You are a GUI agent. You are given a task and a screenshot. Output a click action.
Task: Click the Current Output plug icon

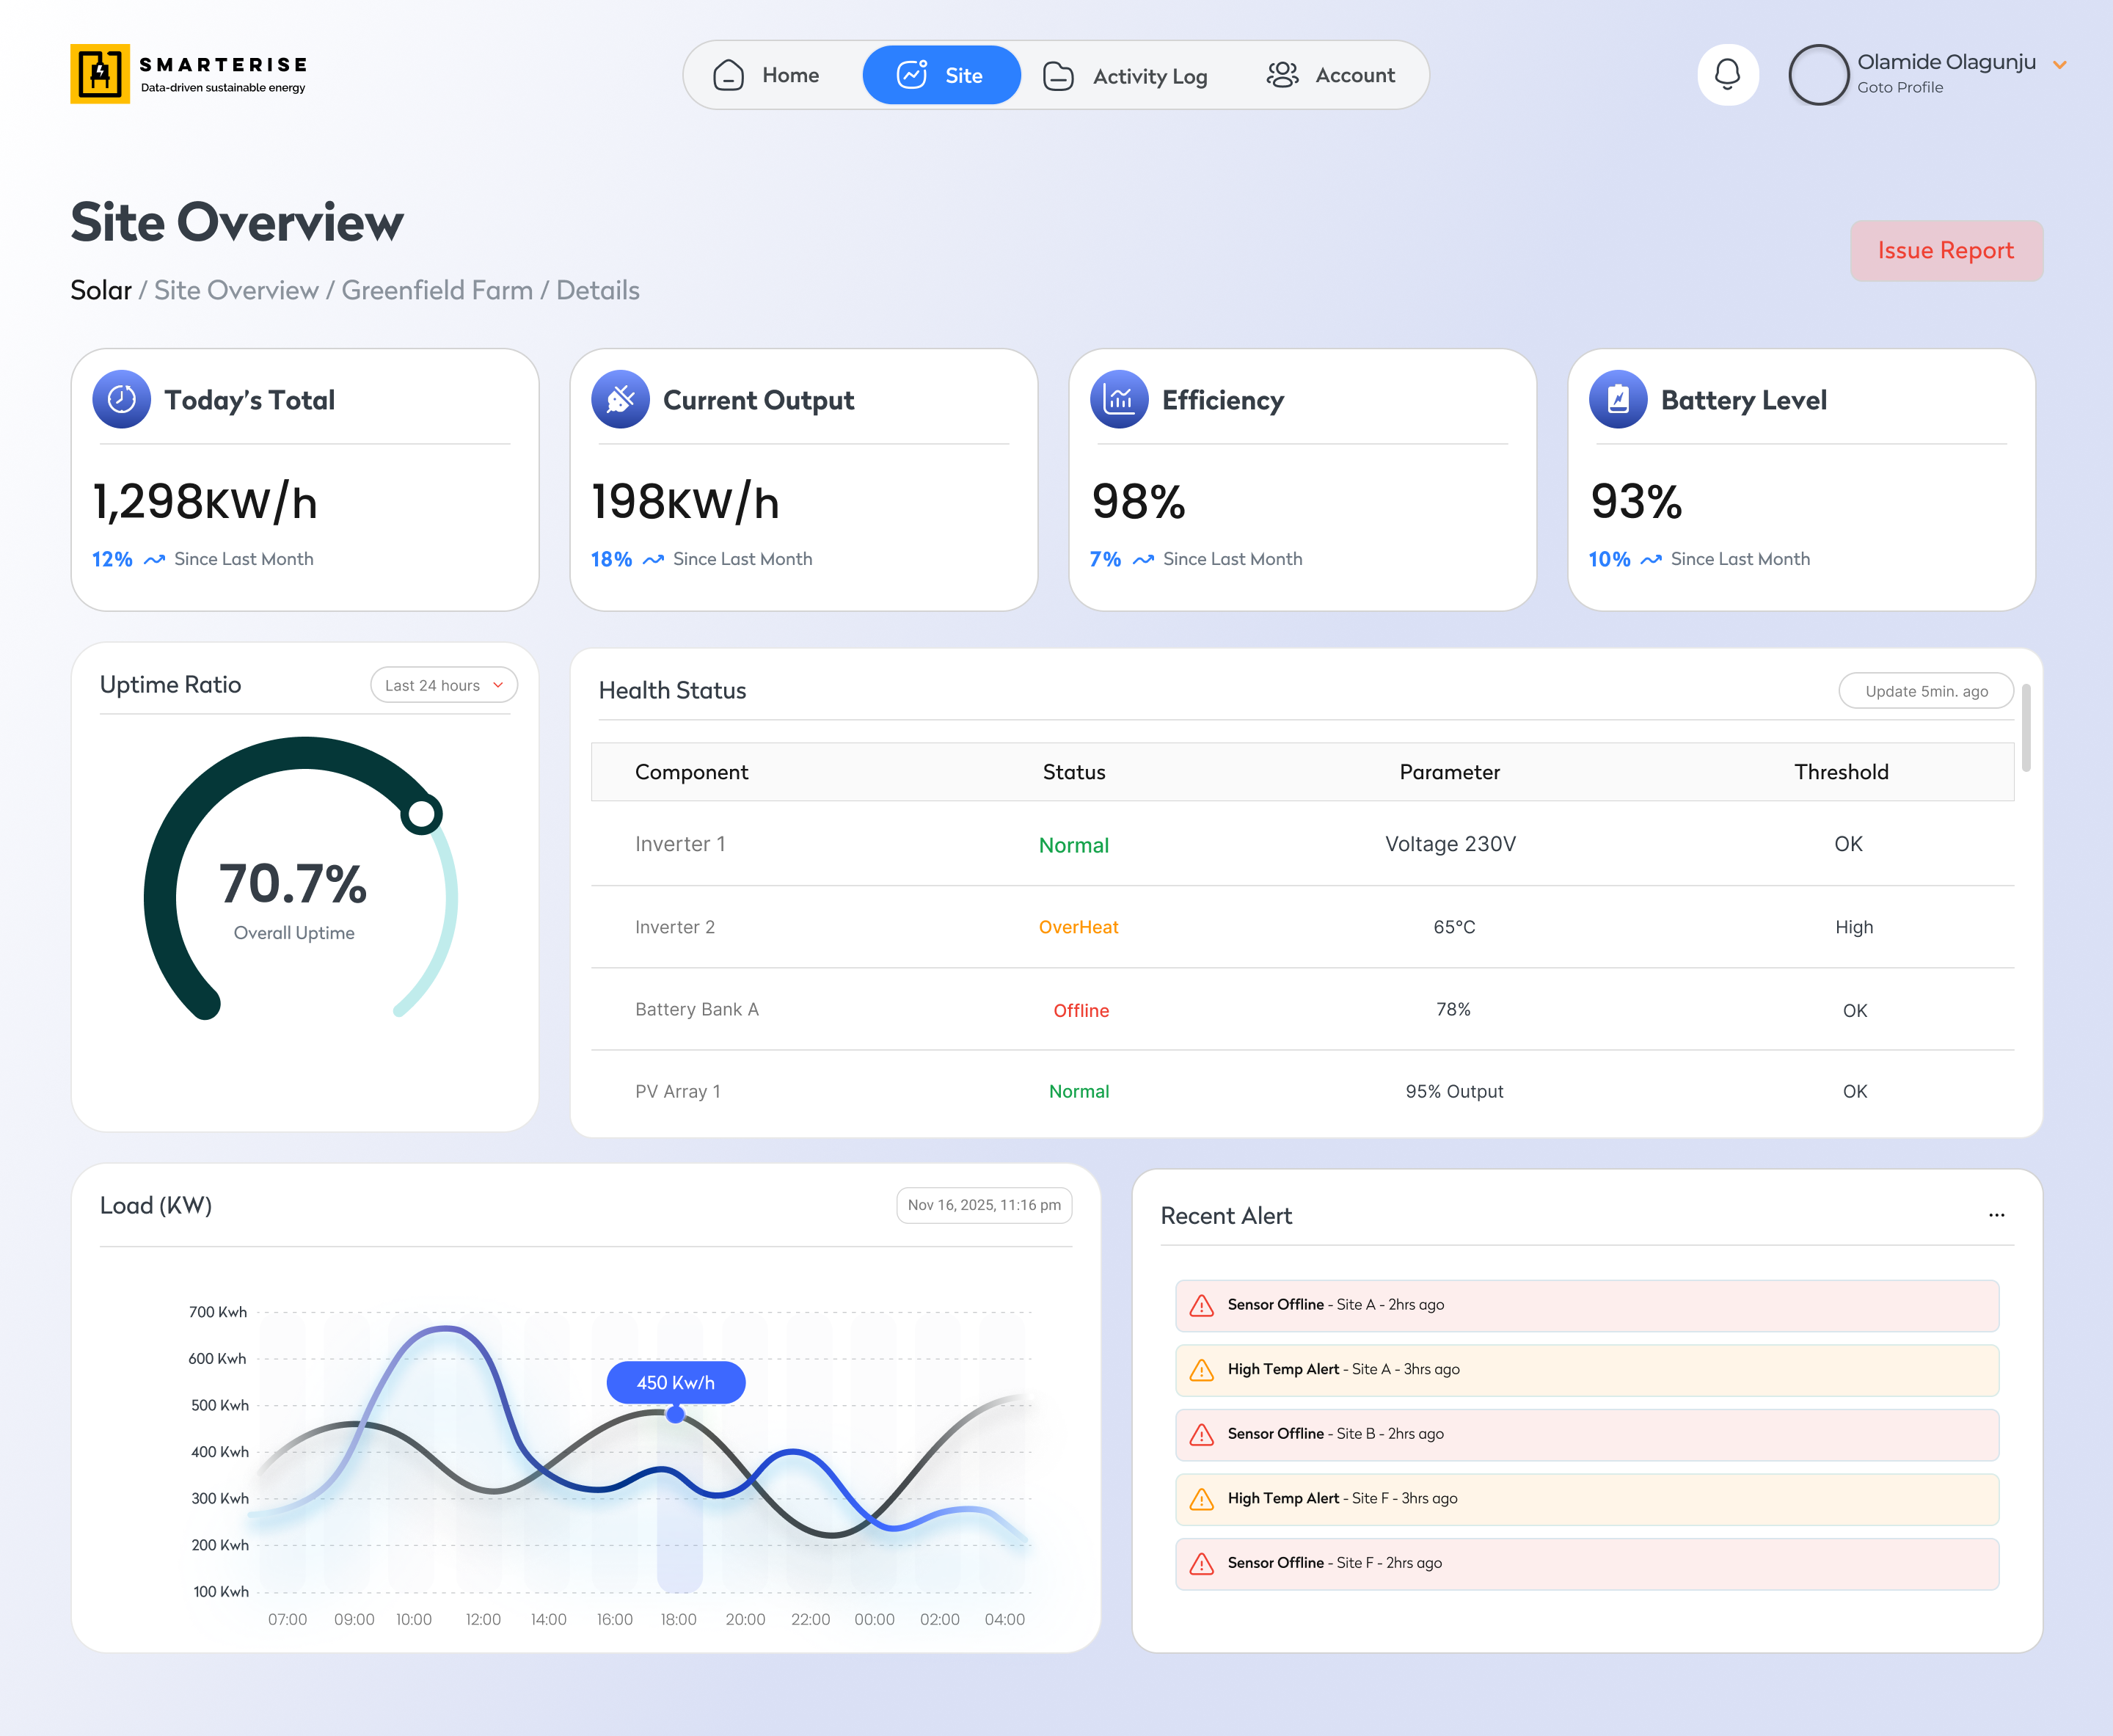pyautogui.click(x=621, y=400)
